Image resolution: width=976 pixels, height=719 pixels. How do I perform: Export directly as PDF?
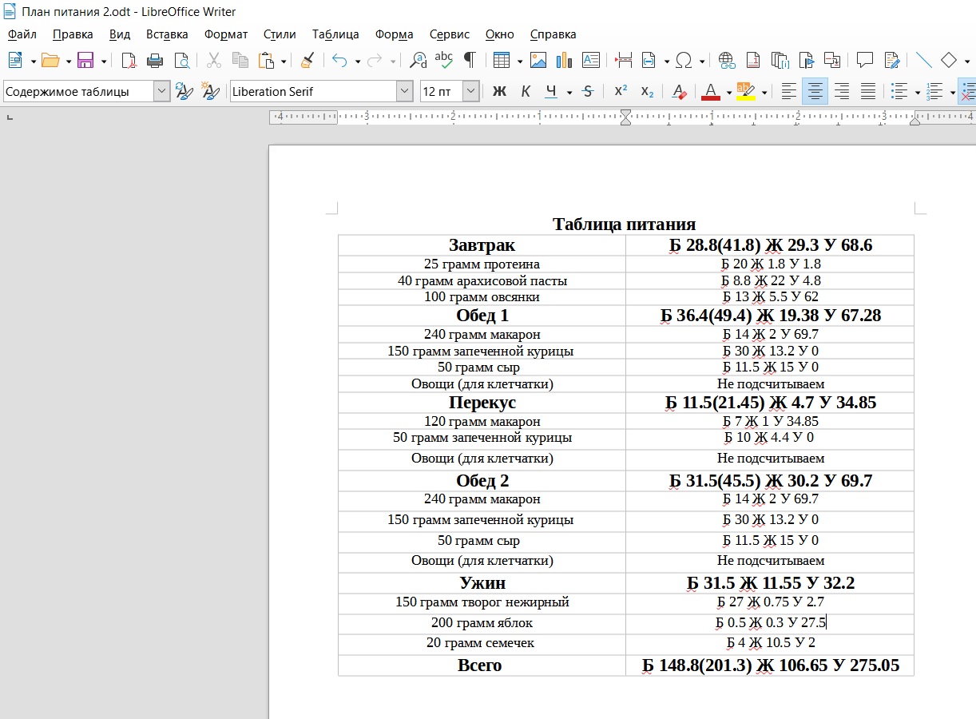click(x=129, y=60)
